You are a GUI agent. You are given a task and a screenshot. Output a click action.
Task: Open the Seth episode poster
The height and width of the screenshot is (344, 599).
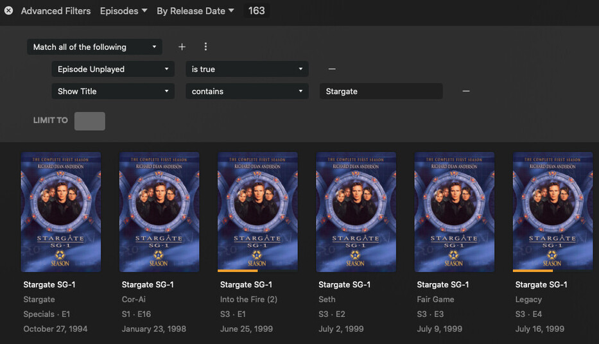[x=356, y=212]
